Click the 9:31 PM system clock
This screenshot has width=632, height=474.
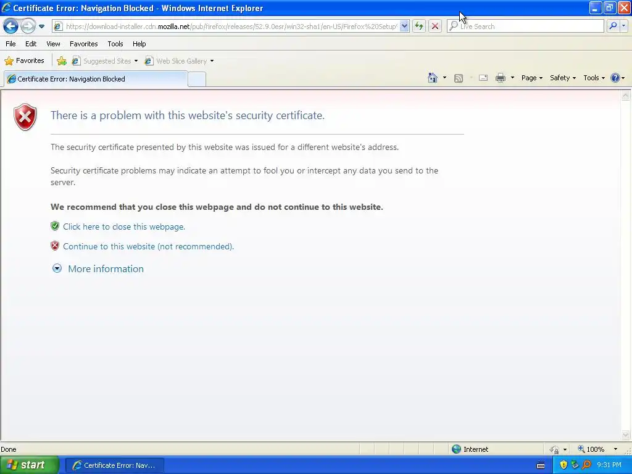pos(609,465)
